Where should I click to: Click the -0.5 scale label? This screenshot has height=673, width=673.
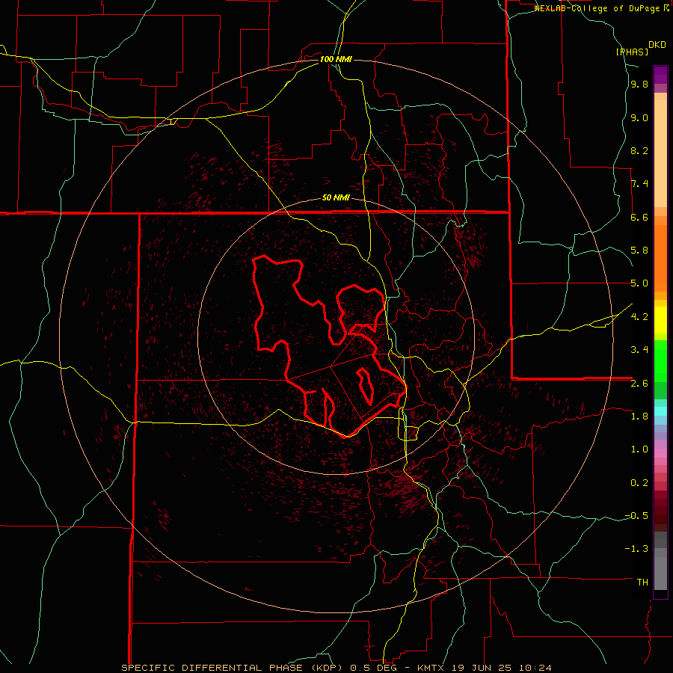636,516
